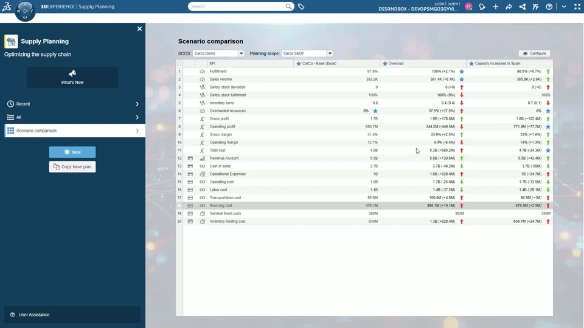
Task: Click the Gross profit row icon
Action: pyautogui.click(x=202, y=118)
